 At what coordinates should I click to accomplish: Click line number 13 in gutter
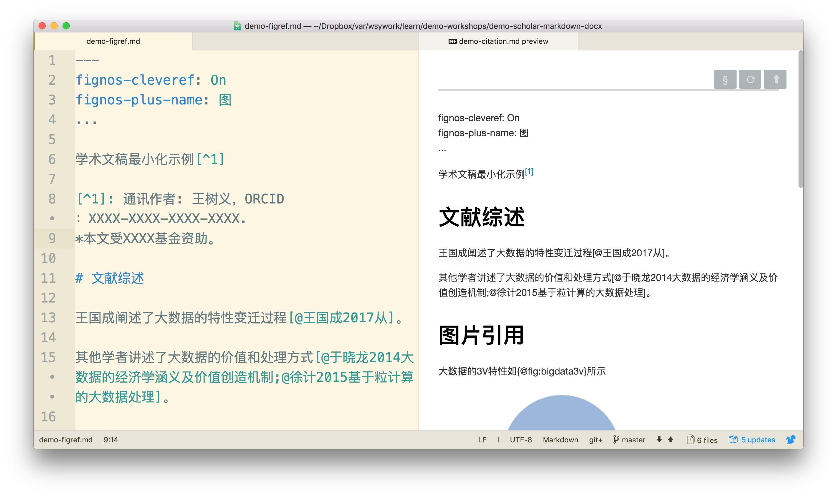click(x=49, y=318)
